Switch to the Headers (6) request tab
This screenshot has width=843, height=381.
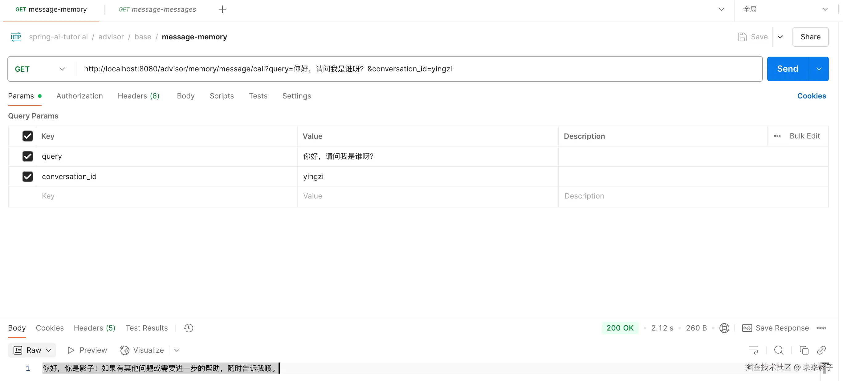coord(138,96)
